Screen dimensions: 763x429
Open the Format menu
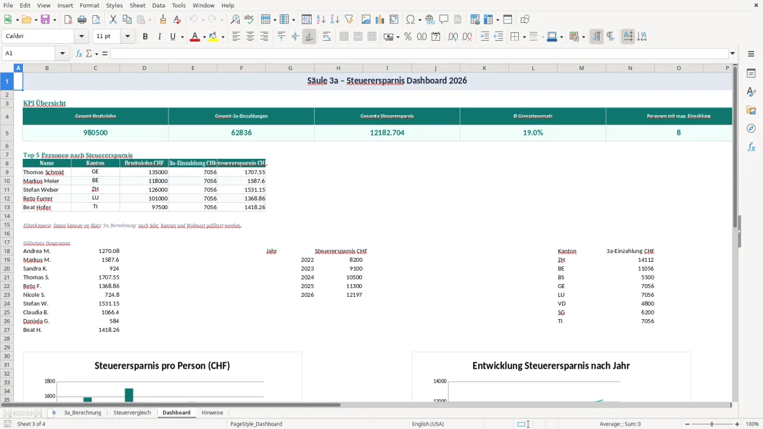point(89,5)
